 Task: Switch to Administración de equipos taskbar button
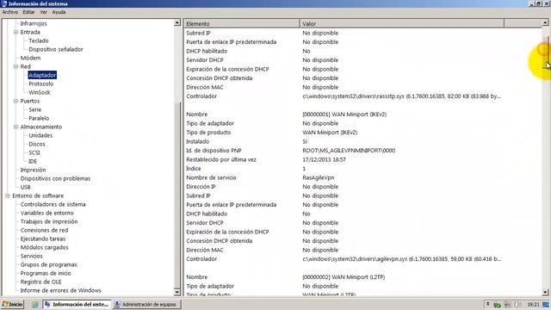click(x=146, y=304)
